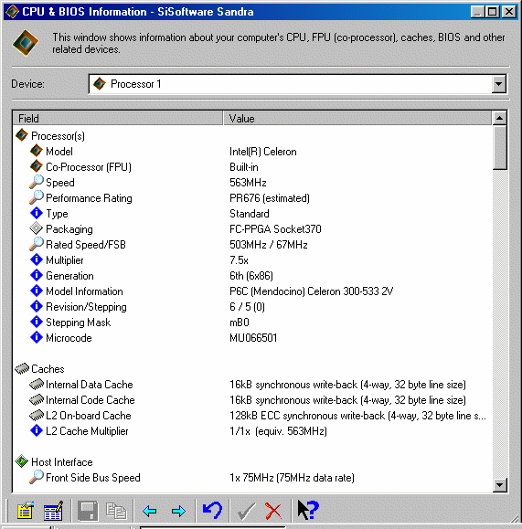Select the "Host Interface" group label

point(62,462)
